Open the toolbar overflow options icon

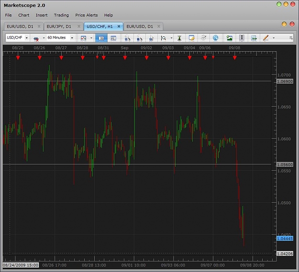pyautogui.click(x=291, y=38)
